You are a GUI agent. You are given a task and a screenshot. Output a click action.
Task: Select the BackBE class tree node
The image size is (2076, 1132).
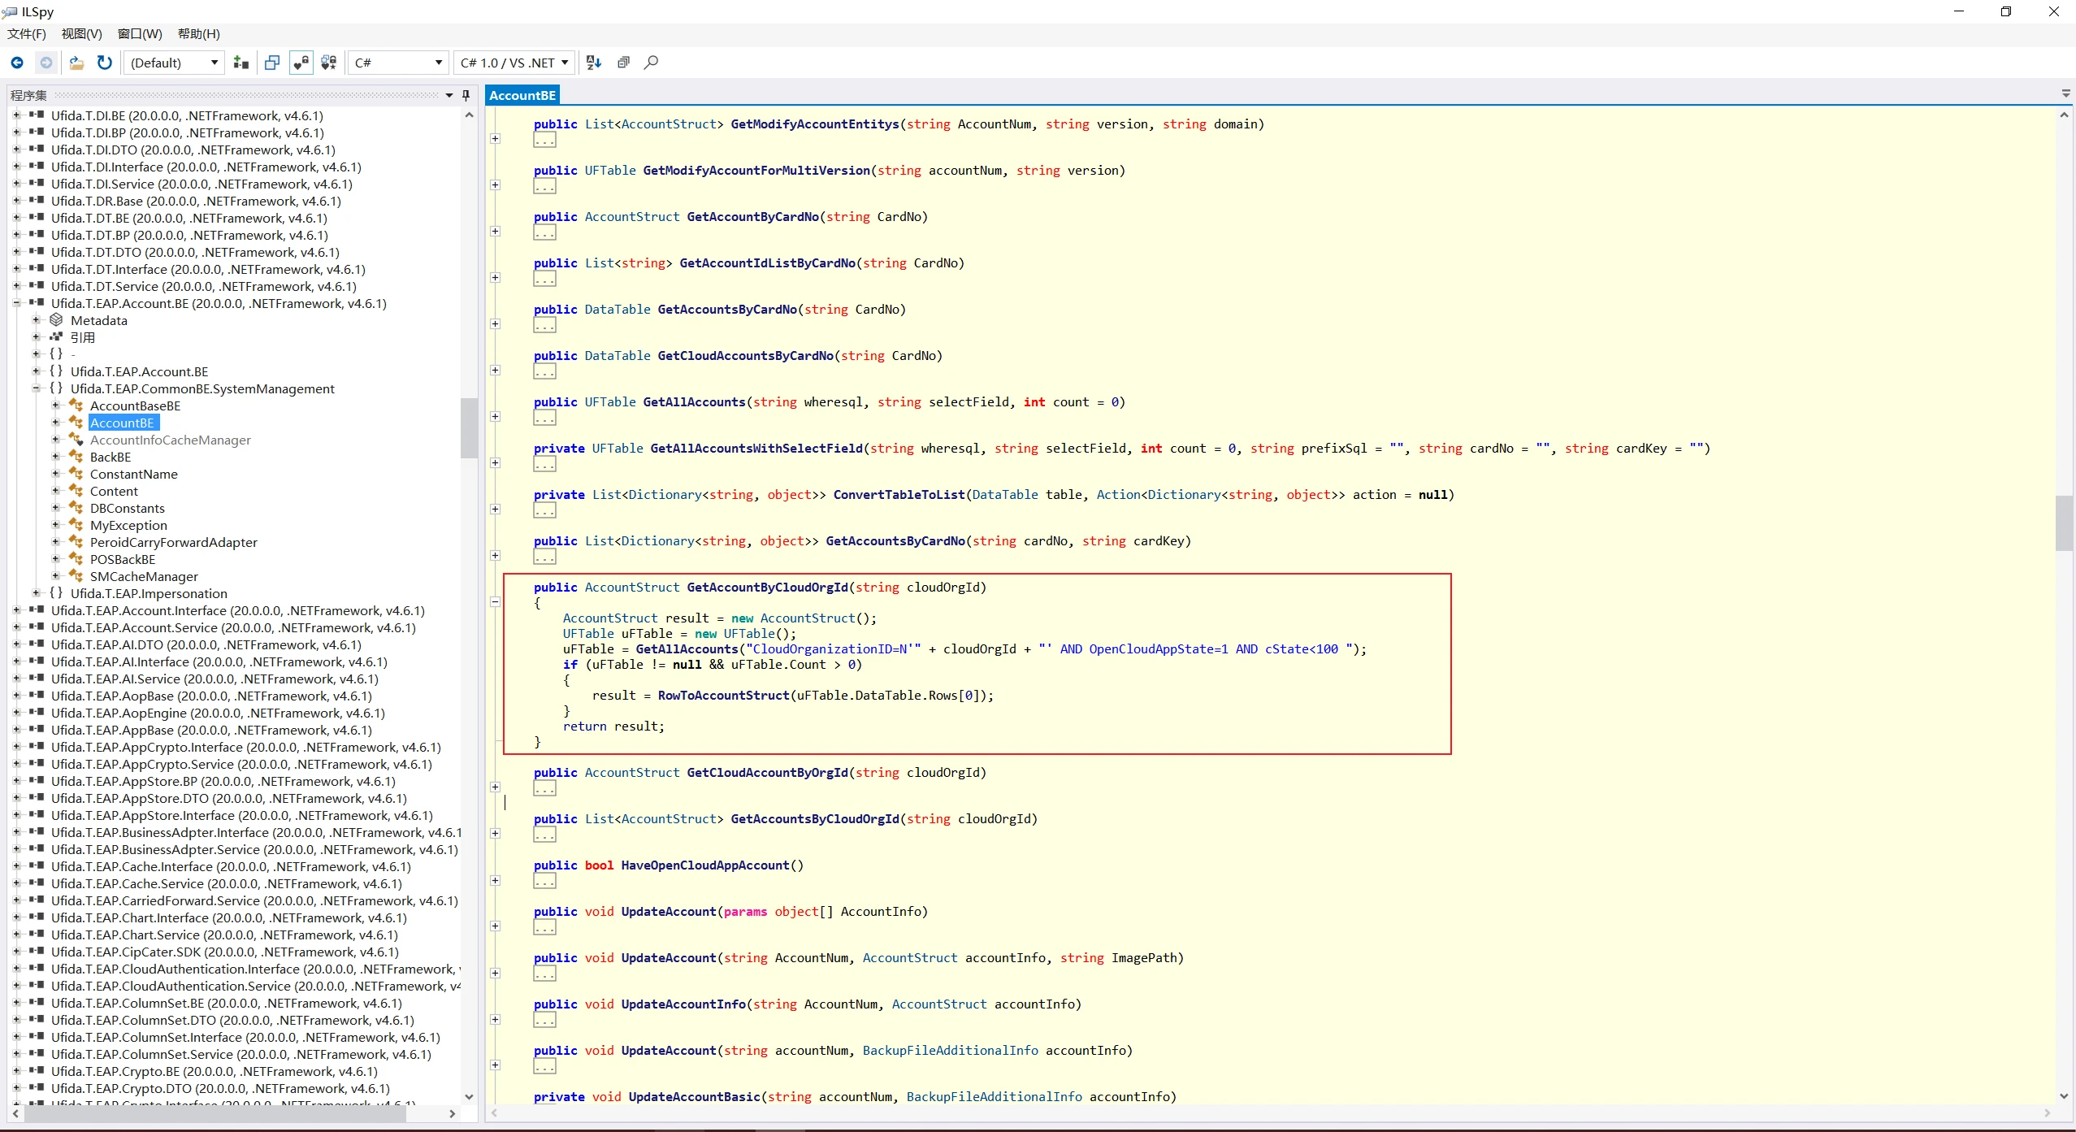[x=111, y=457]
